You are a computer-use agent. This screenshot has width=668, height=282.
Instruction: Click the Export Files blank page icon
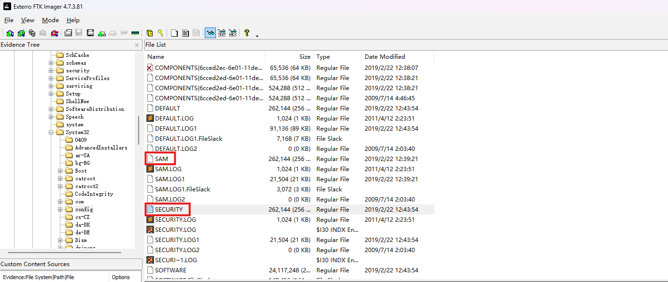[x=174, y=33]
